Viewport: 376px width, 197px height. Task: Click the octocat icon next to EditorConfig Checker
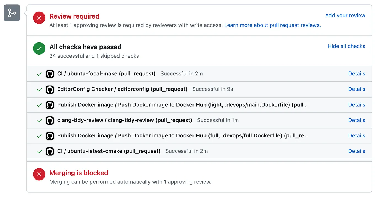tap(50, 89)
